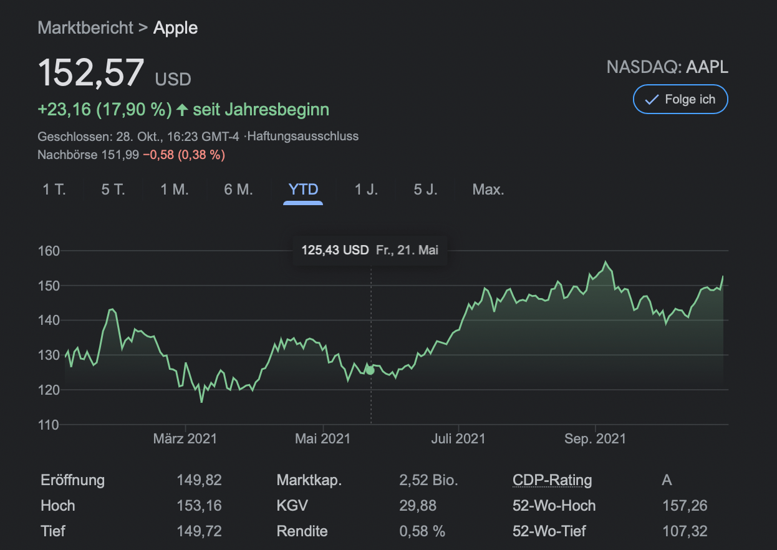Click the Sep. 2021 axis label
This screenshot has width=777, height=550.
tap(595, 439)
